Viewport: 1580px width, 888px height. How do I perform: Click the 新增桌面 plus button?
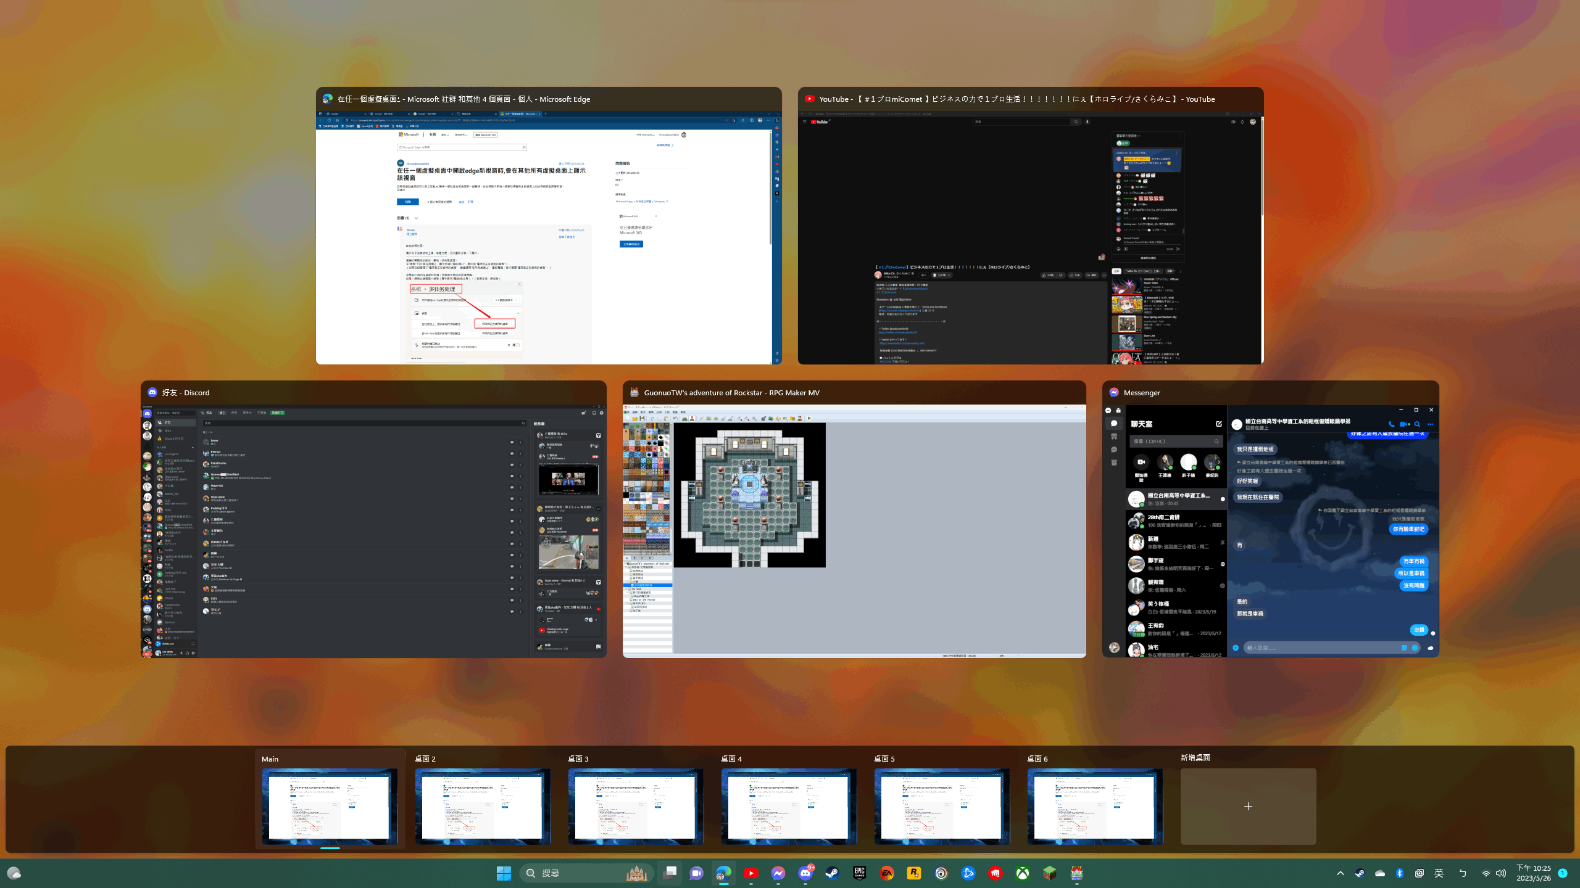pos(1248,806)
